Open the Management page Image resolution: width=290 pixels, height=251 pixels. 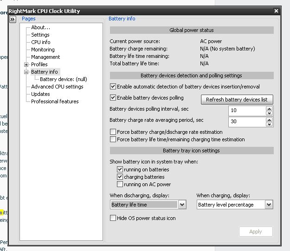point(45,57)
